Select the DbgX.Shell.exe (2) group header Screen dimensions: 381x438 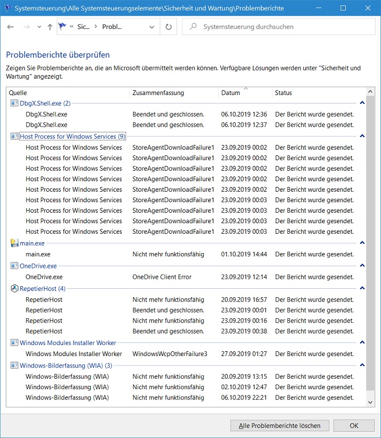tap(45, 103)
